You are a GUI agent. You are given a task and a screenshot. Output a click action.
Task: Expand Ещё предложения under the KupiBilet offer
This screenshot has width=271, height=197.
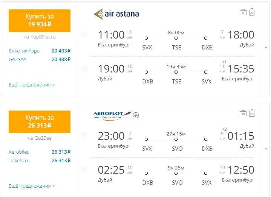click(32, 85)
